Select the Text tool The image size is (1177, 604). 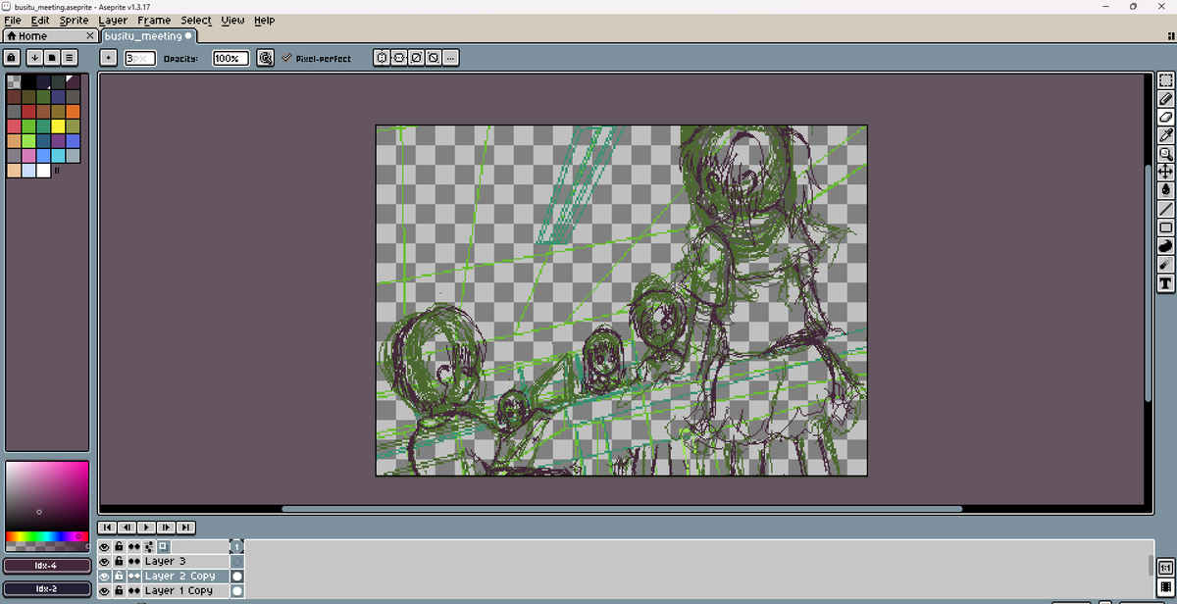(x=1166, y=283)
